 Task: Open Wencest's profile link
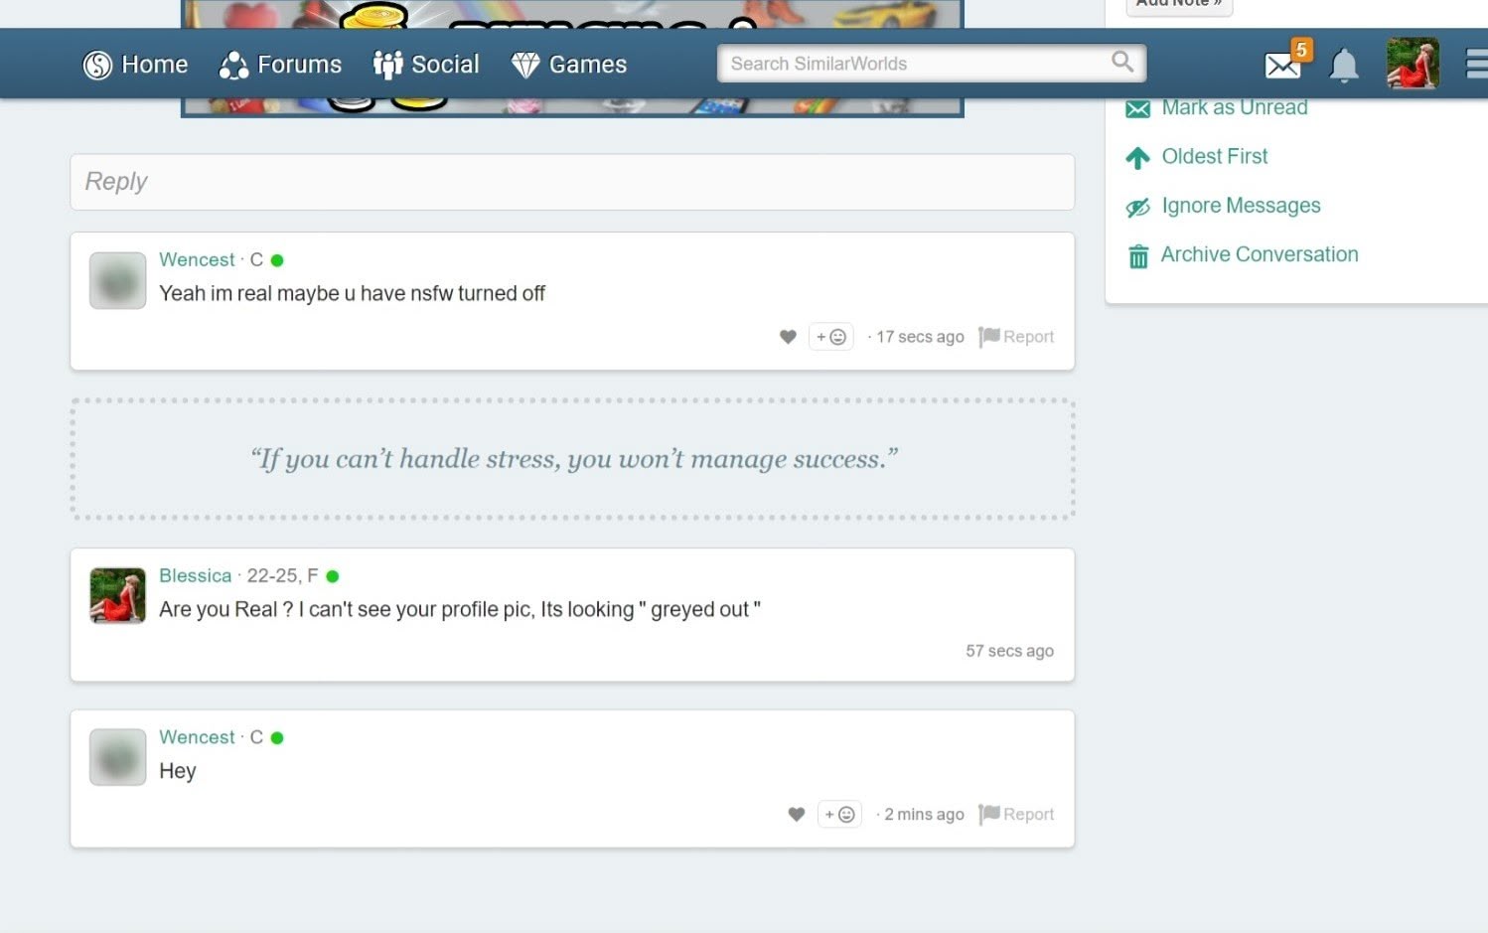tap(196, 259)
